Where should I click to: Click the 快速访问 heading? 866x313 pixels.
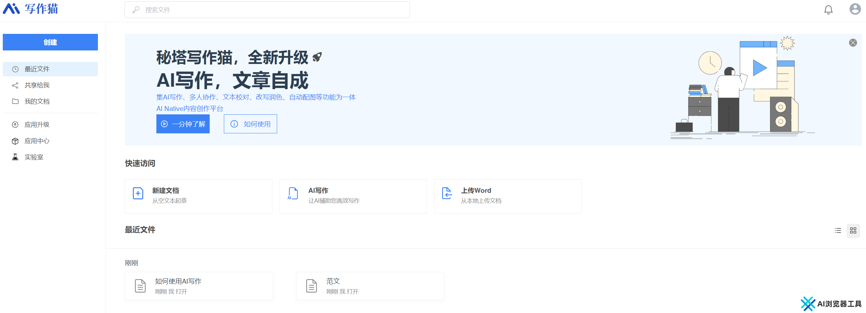[x=140, y=163]
